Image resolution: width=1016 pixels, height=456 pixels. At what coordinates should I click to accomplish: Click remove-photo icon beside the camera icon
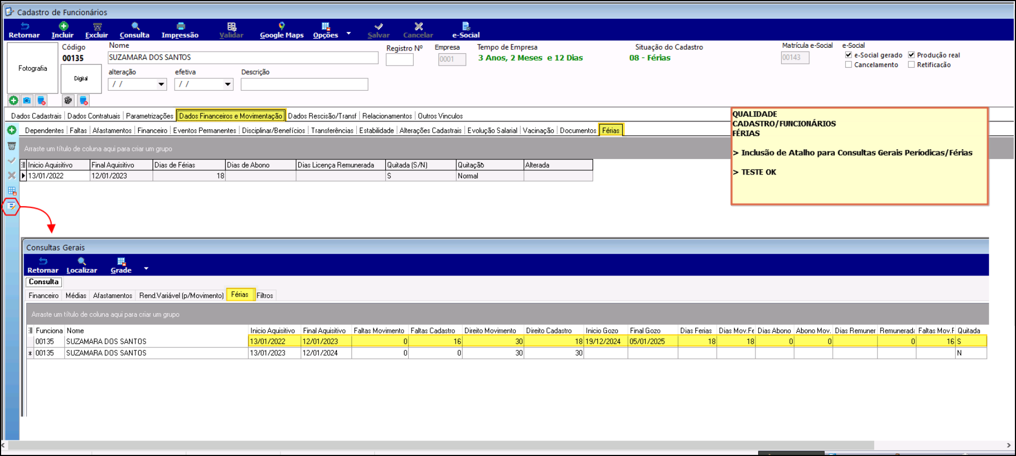pos(41,100)
